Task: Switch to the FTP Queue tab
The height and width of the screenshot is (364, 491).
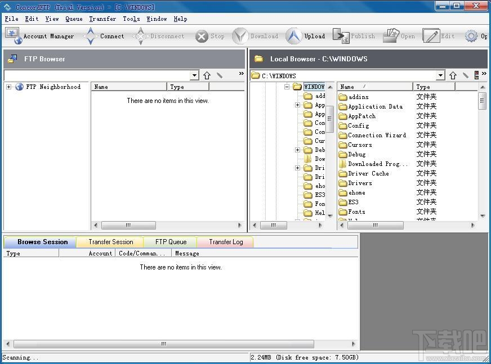Action: point(171,242)
